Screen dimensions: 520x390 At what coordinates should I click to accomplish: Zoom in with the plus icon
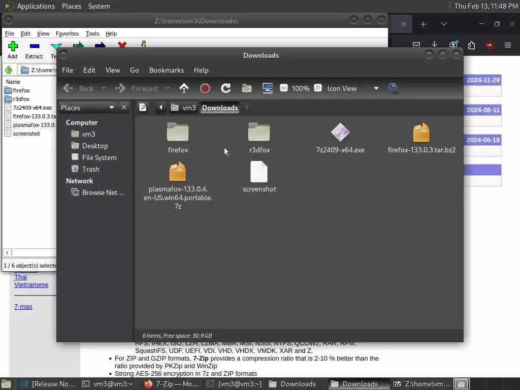[x=318, y=88]
